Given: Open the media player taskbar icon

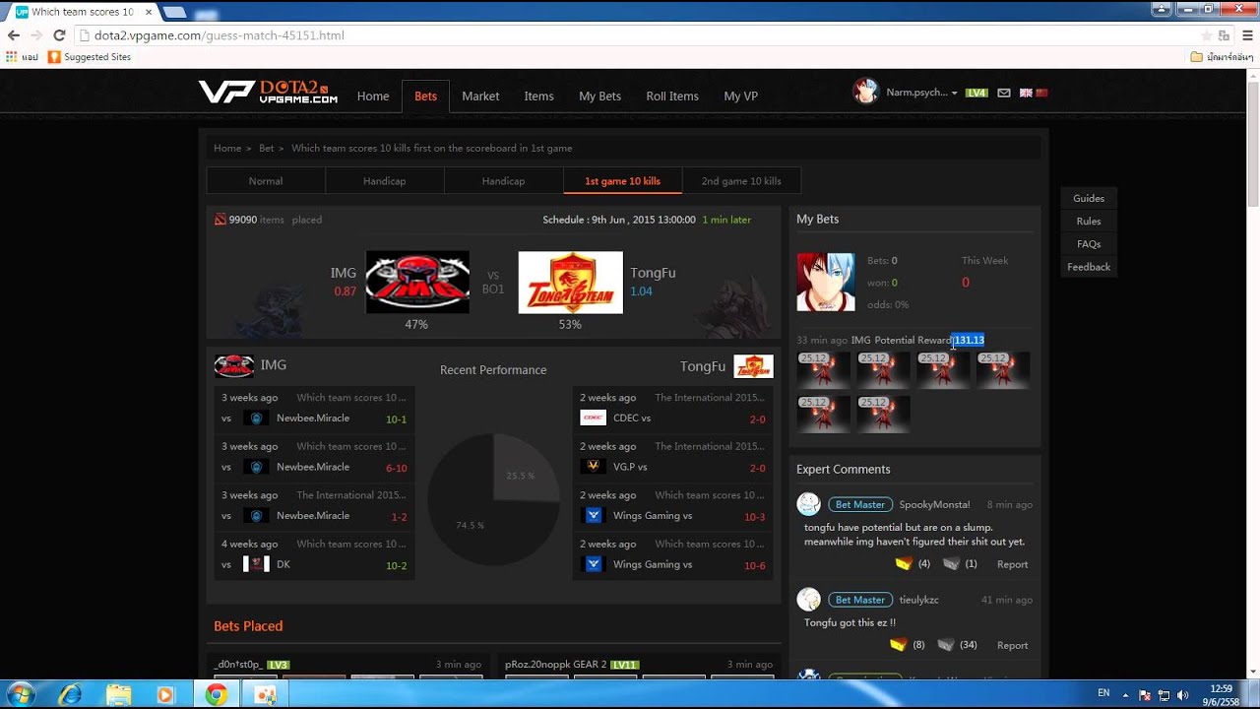Looking at the screenshot, I should (165, 695).
